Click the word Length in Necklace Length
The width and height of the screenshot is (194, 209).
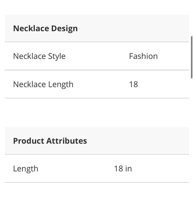point(61,84)
